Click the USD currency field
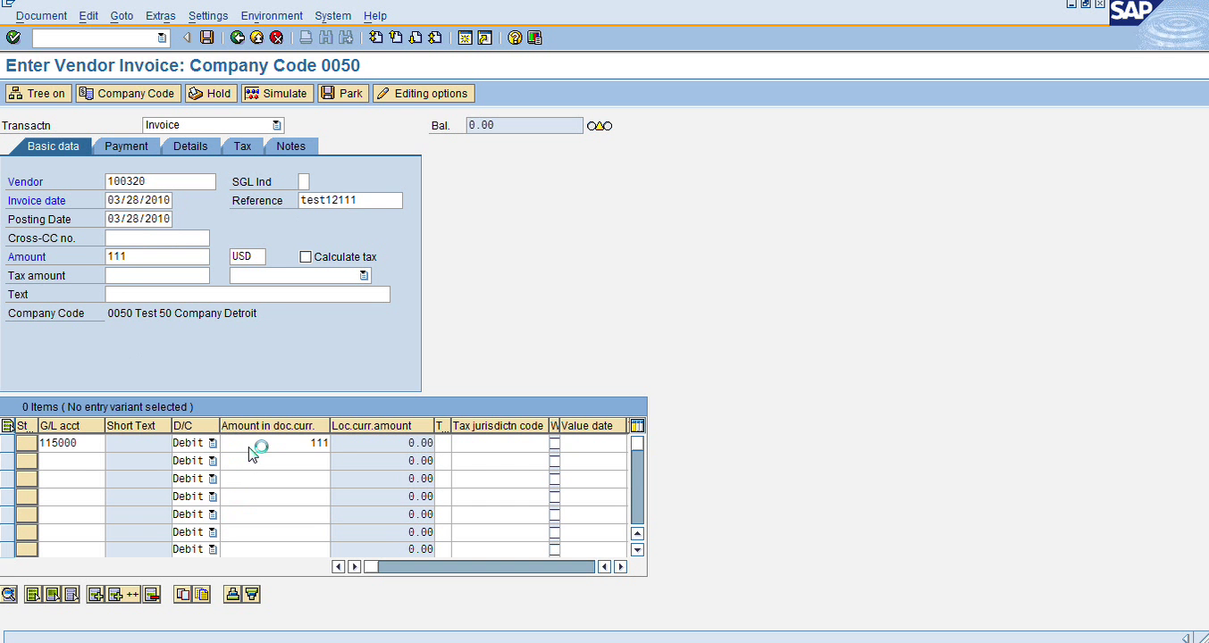Viewport: 1209px width, 643px height. coord(248,257)
